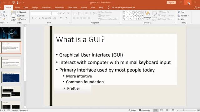Switch to Normal view icon
Viewport: 200px width, 112px height.
coord(156,110)
